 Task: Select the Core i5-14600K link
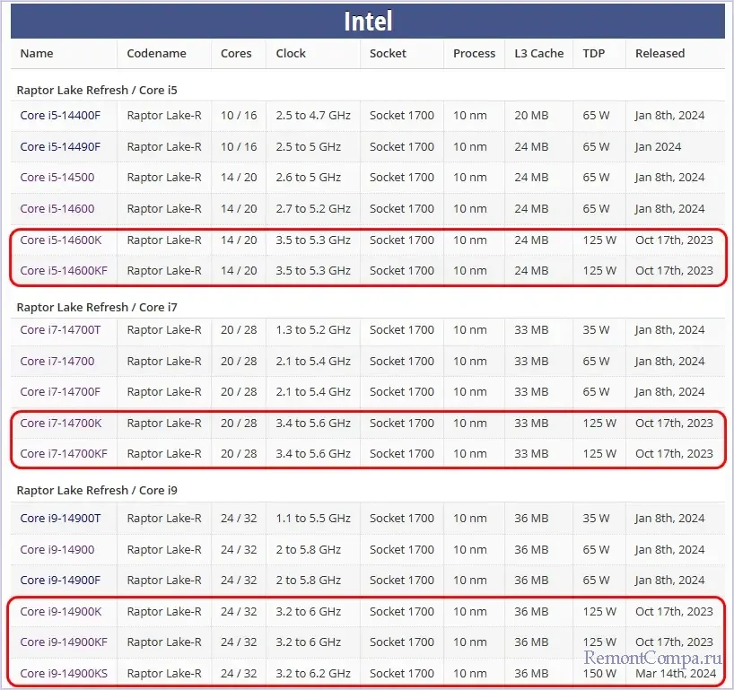point(60,240)
